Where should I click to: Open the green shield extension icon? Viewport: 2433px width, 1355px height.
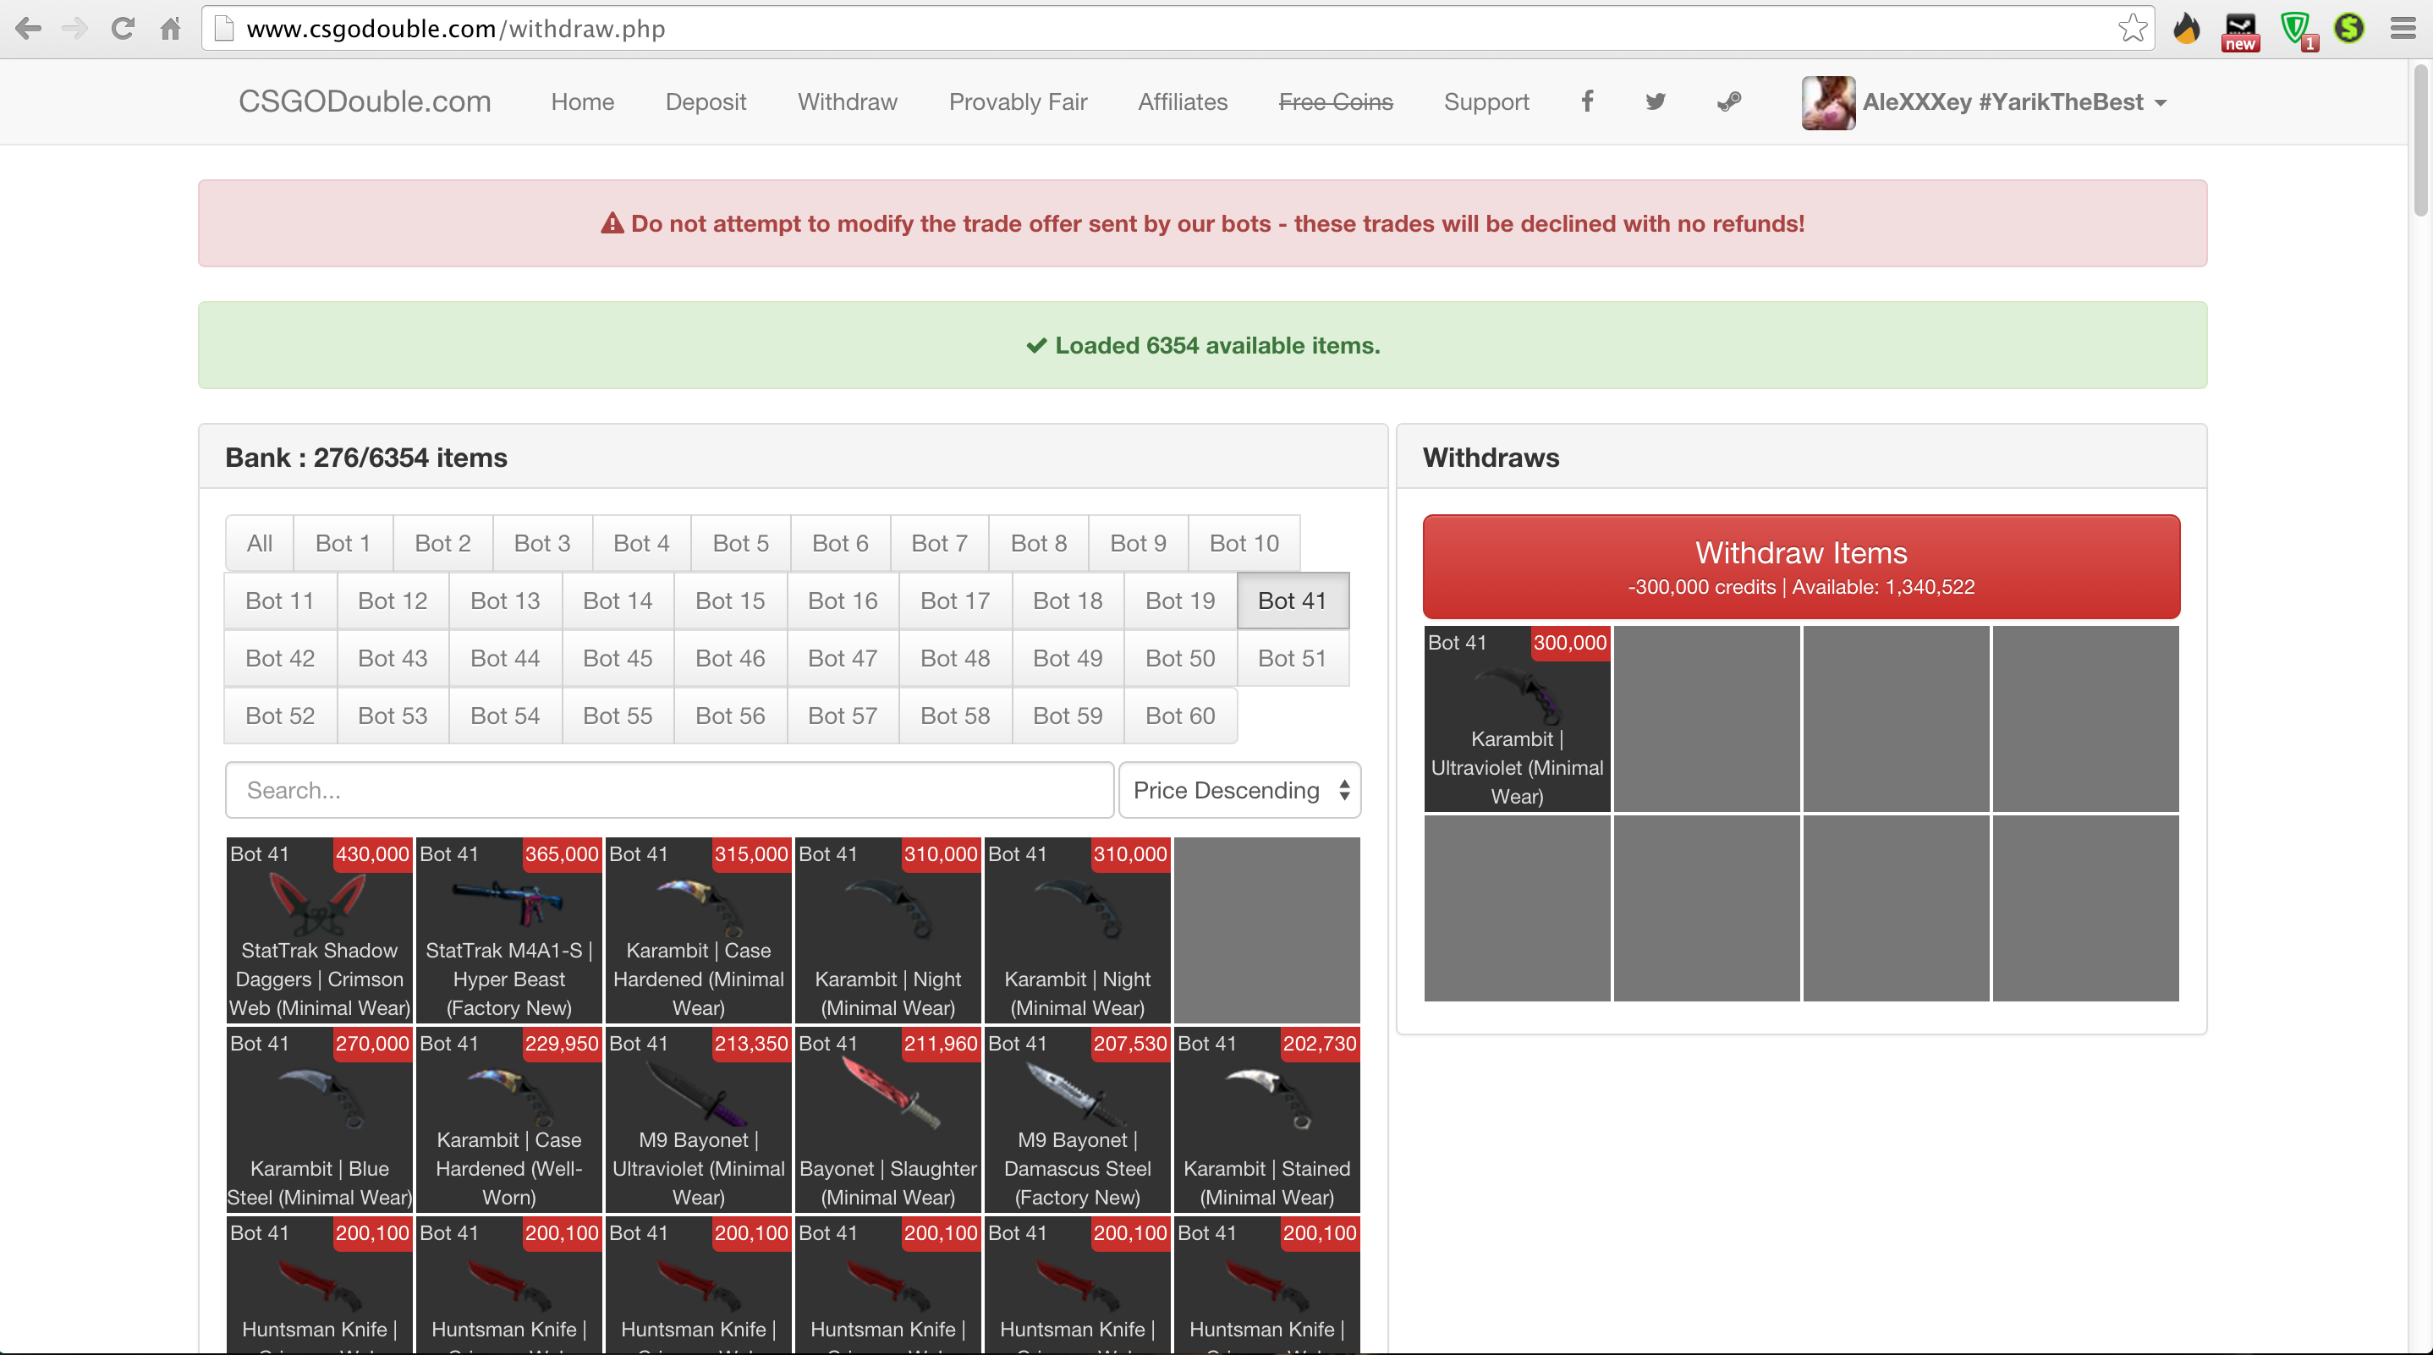click(x=2297, y=30)
